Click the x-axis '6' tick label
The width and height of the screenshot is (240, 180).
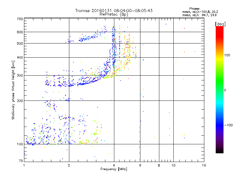click(140, 165)
